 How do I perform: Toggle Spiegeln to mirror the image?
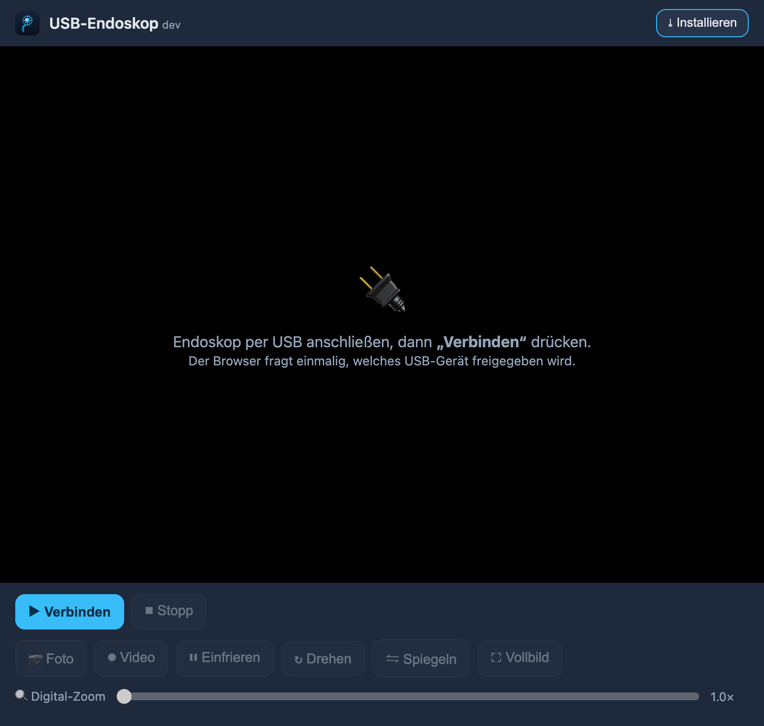[x=421, y=659]
